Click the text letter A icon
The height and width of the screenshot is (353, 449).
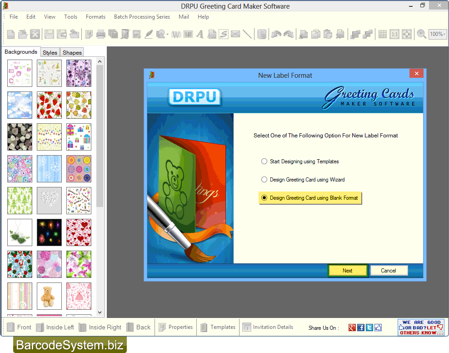[200, 35]
